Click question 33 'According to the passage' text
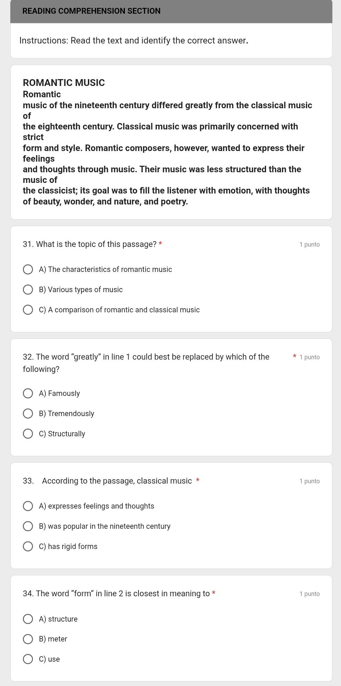 pyautogui.click(x=117, y=481)
